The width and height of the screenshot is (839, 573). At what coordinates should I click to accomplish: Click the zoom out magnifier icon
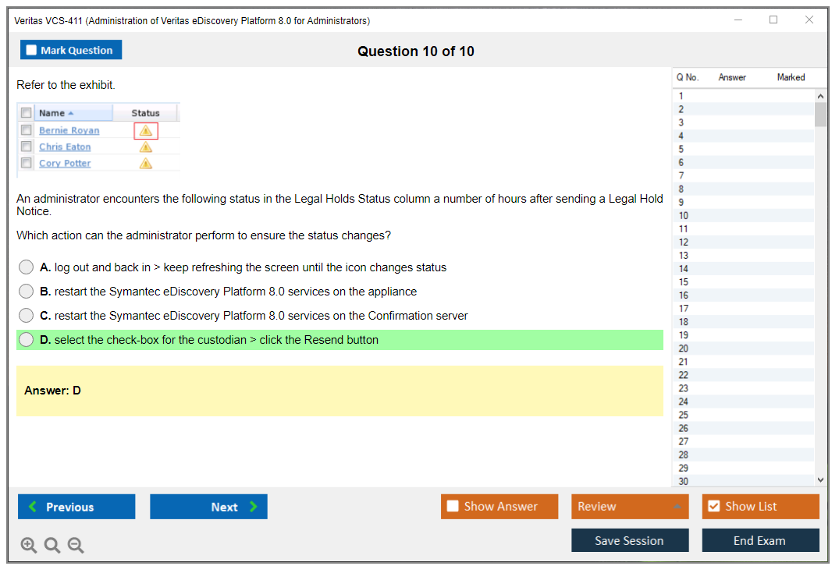click(x=75, y=546)
